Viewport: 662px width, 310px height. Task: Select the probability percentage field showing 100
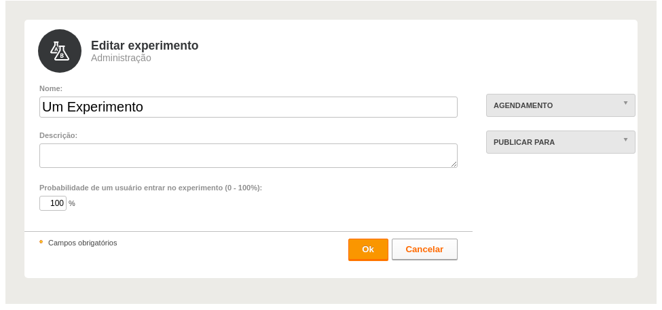coord(53,203)
